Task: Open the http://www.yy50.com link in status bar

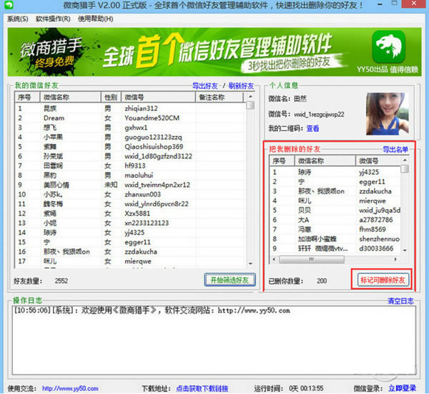Action: (x=70, y=388)
